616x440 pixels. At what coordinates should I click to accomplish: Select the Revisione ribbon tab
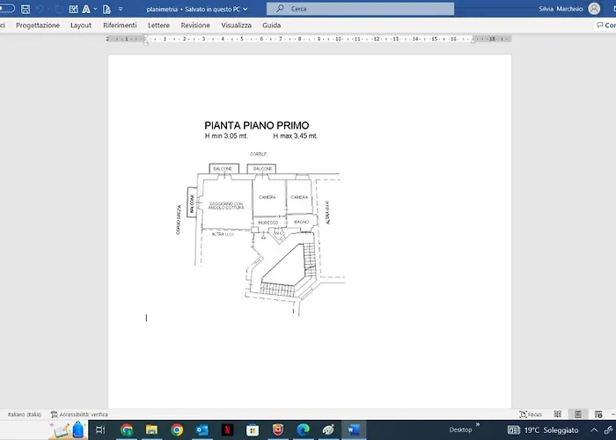(195, 26)
